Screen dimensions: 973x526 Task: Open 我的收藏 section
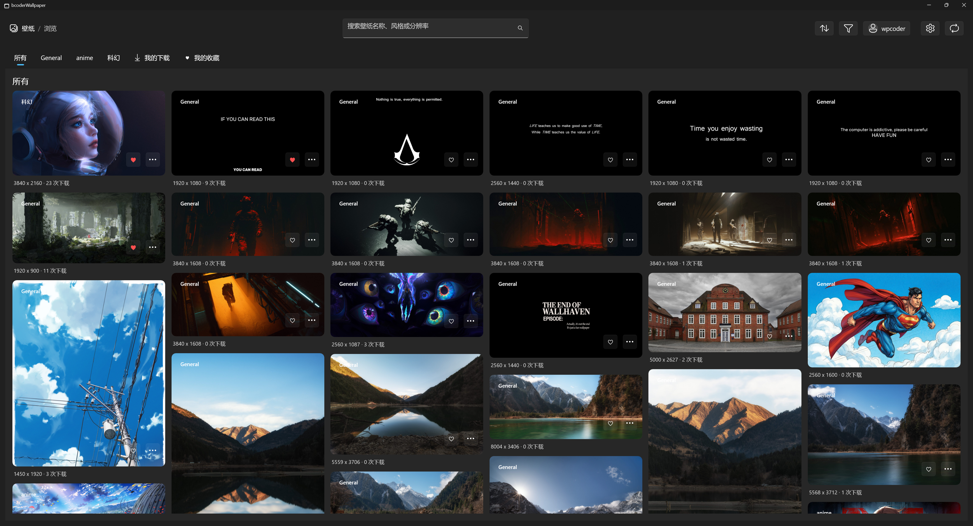click(206, 58)
